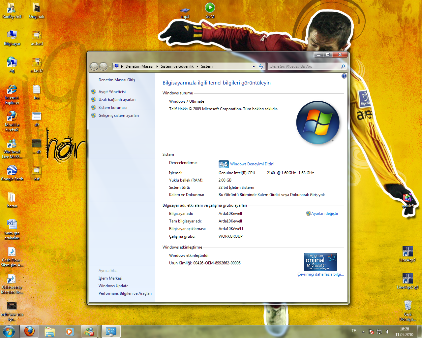Open İşlem Merkezi link
Viewport: 422px width, 338px height.
point(110,278)
